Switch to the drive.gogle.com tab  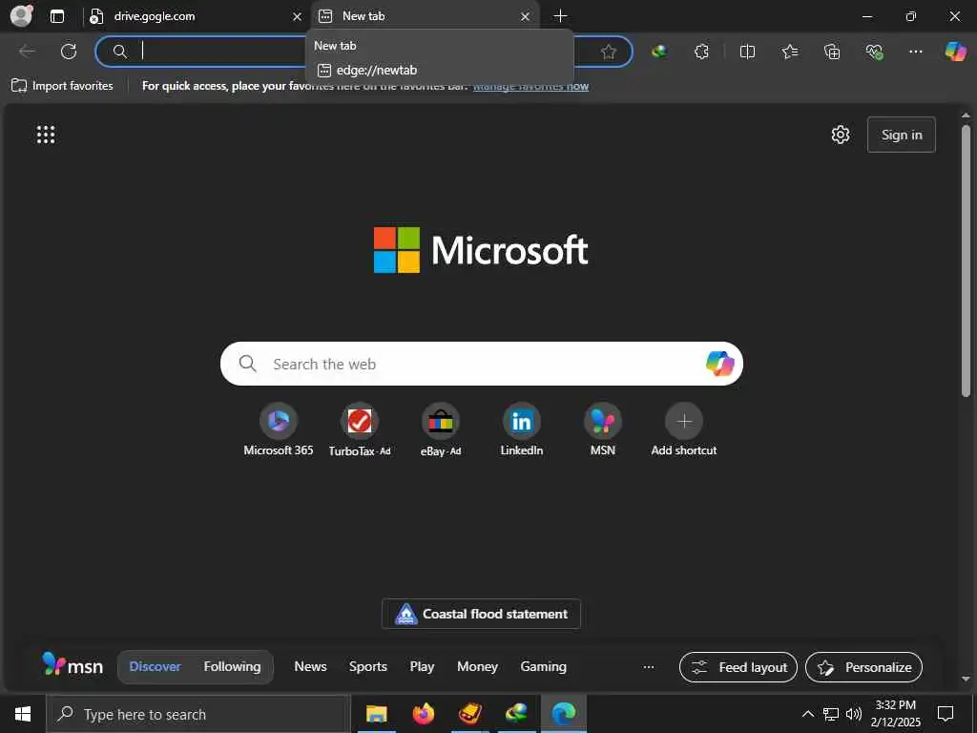click(x=195, y=16)
